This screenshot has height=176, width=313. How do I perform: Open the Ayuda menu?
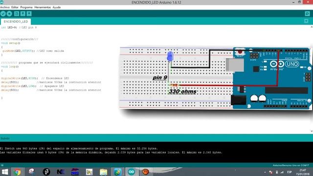coord(57,7)
